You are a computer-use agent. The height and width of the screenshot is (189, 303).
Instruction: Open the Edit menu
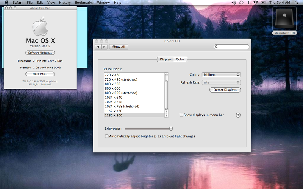[x=40, y=3]
